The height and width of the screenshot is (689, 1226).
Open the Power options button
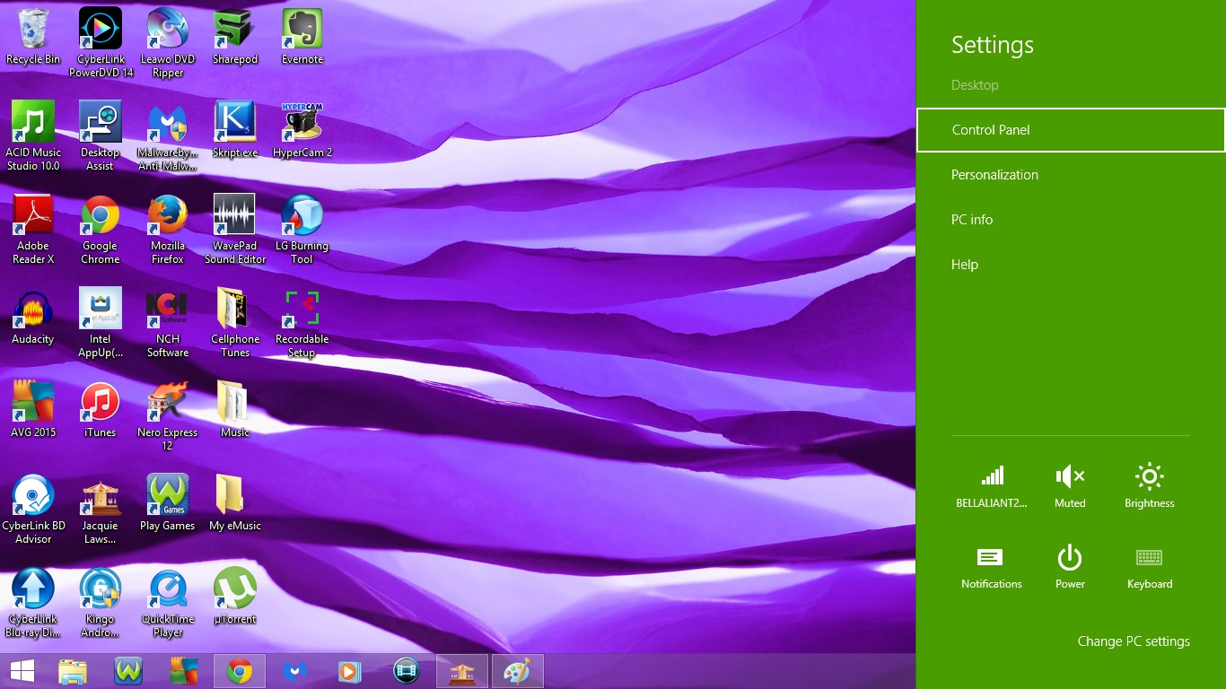click(x=1070, y=567)
